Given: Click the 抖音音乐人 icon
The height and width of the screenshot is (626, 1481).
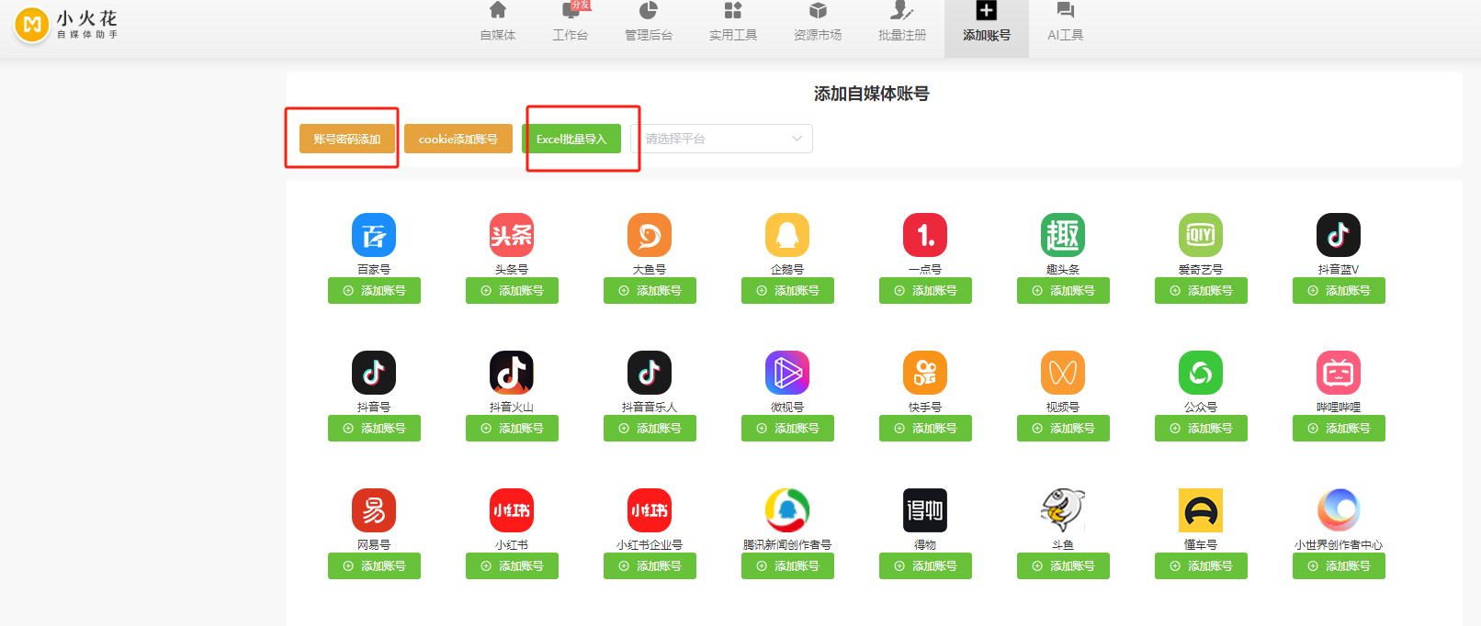Looking at the screenshot, I should click(650, 373).
